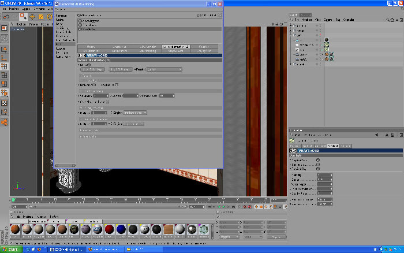Expand the Post-processing section in GI settings
This screenshot has width=404, height=253.
(x=150, y=91)
